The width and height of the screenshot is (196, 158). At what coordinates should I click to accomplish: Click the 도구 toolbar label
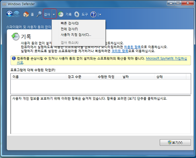click(x=85, y=14)
